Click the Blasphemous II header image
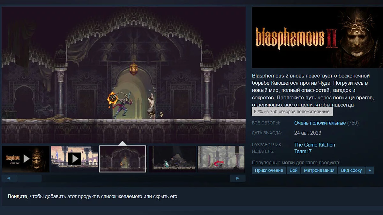The image size is (383, 215). click(x=317, y=38)
